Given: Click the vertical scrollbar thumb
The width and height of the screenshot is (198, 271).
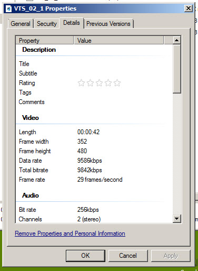Looking at the screenshot, I should (176, 69).
